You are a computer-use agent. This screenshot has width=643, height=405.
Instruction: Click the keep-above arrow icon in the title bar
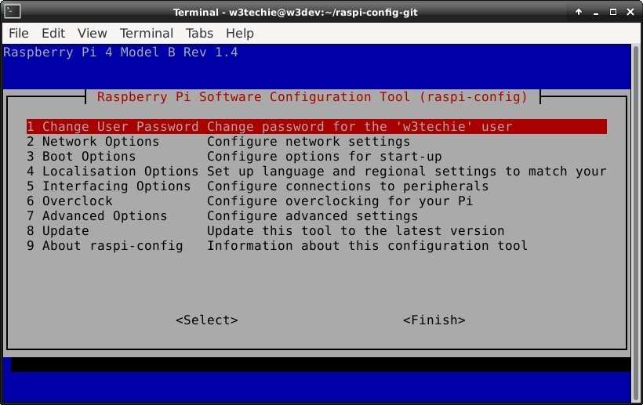pos(579,12)
